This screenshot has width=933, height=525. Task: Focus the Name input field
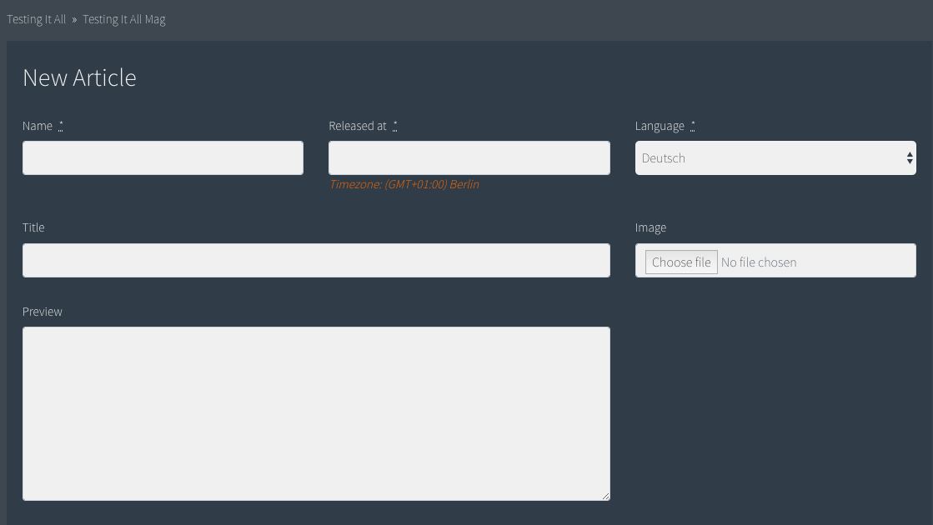click(163, 158)
